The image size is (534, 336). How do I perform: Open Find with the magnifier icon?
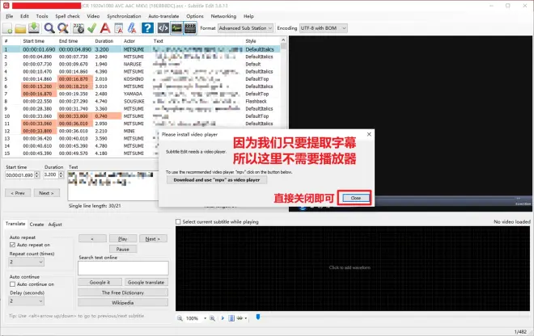pos(49,28)
